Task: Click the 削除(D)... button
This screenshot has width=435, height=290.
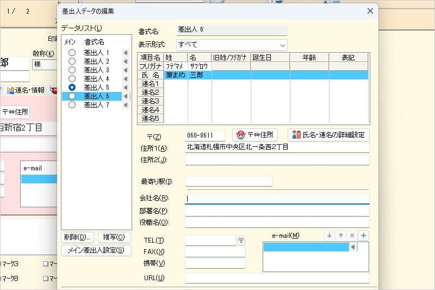Action: coord(77,237)
